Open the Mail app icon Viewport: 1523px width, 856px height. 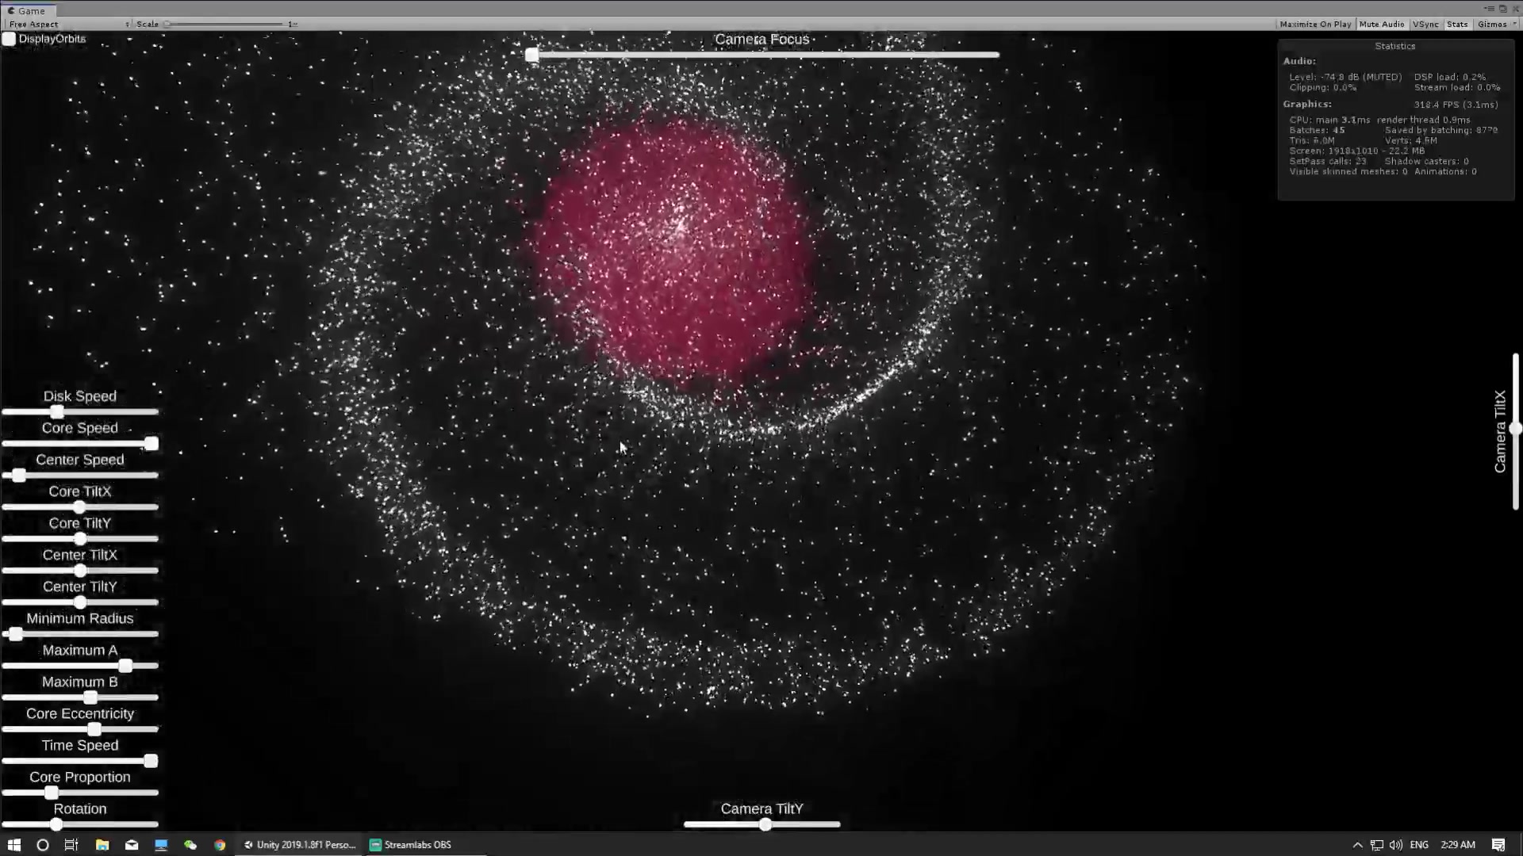point(132,845)
